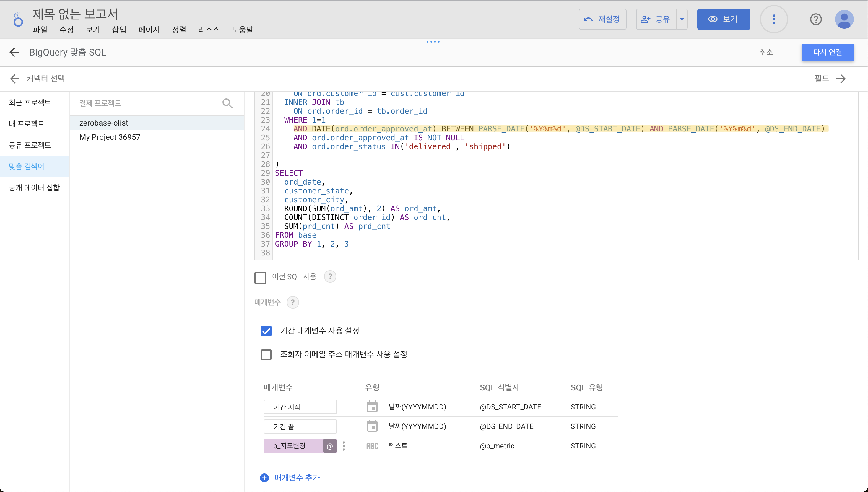This screenshot has height=492, width=868.
Task: Open the 리소스 menu
Action: 209,30
